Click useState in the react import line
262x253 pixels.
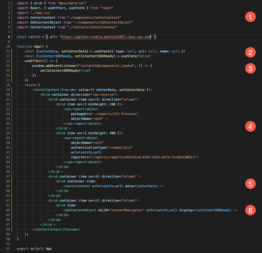coord(77,8)
